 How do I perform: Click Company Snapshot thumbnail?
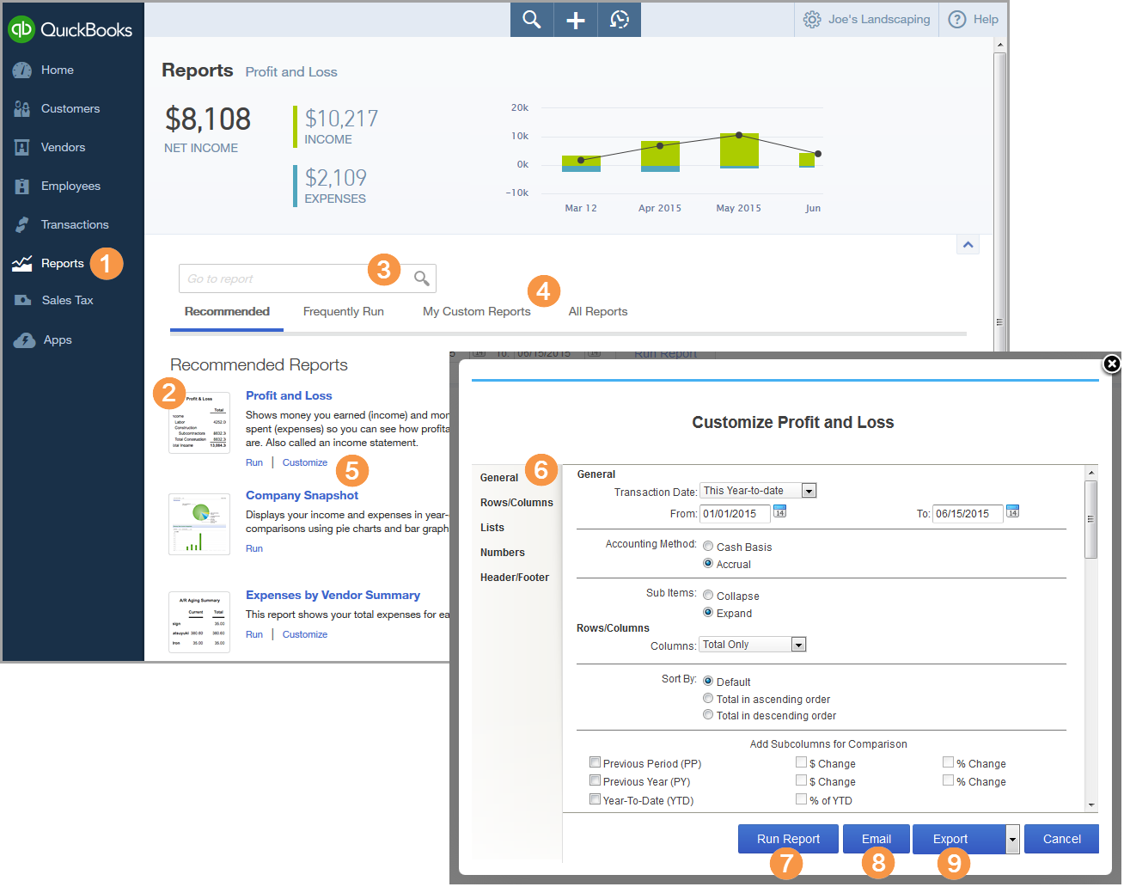199,524
